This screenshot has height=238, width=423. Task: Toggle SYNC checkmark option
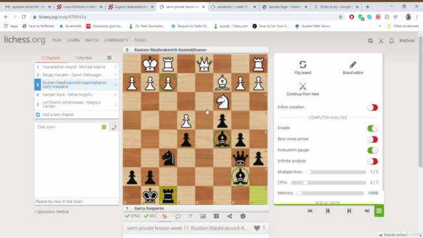pyautogui.click(x=132, y=216)
